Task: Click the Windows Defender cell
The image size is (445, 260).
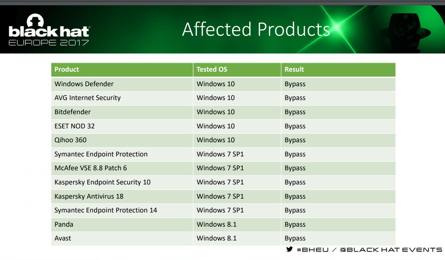Action: (x=122, y=84)
